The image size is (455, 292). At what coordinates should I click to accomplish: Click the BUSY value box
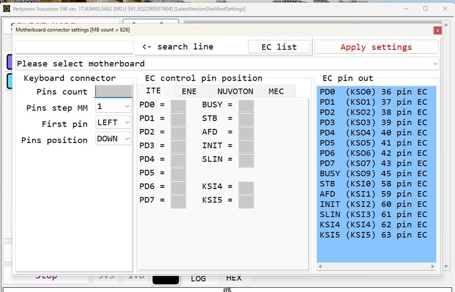point(246,106)
